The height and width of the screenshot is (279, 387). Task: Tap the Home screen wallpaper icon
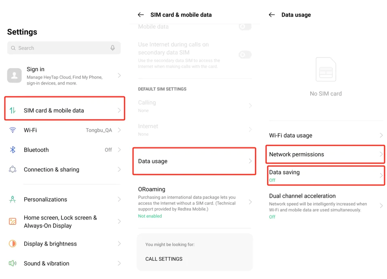point(13,221)
